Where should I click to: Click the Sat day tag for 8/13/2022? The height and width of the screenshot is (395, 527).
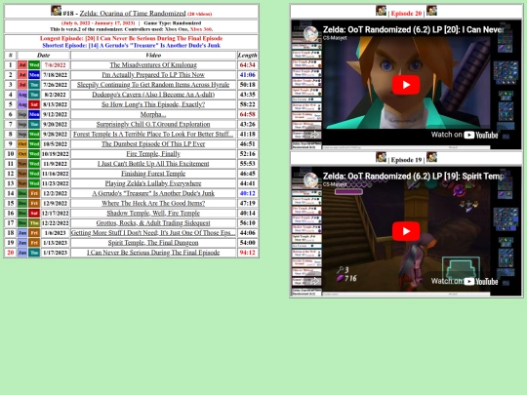pos(34,104)
